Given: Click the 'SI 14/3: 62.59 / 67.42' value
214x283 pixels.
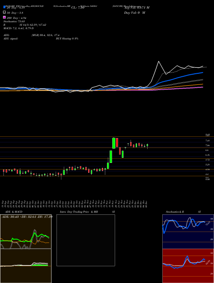Looking at the screenshot, I should click(33, 25).
